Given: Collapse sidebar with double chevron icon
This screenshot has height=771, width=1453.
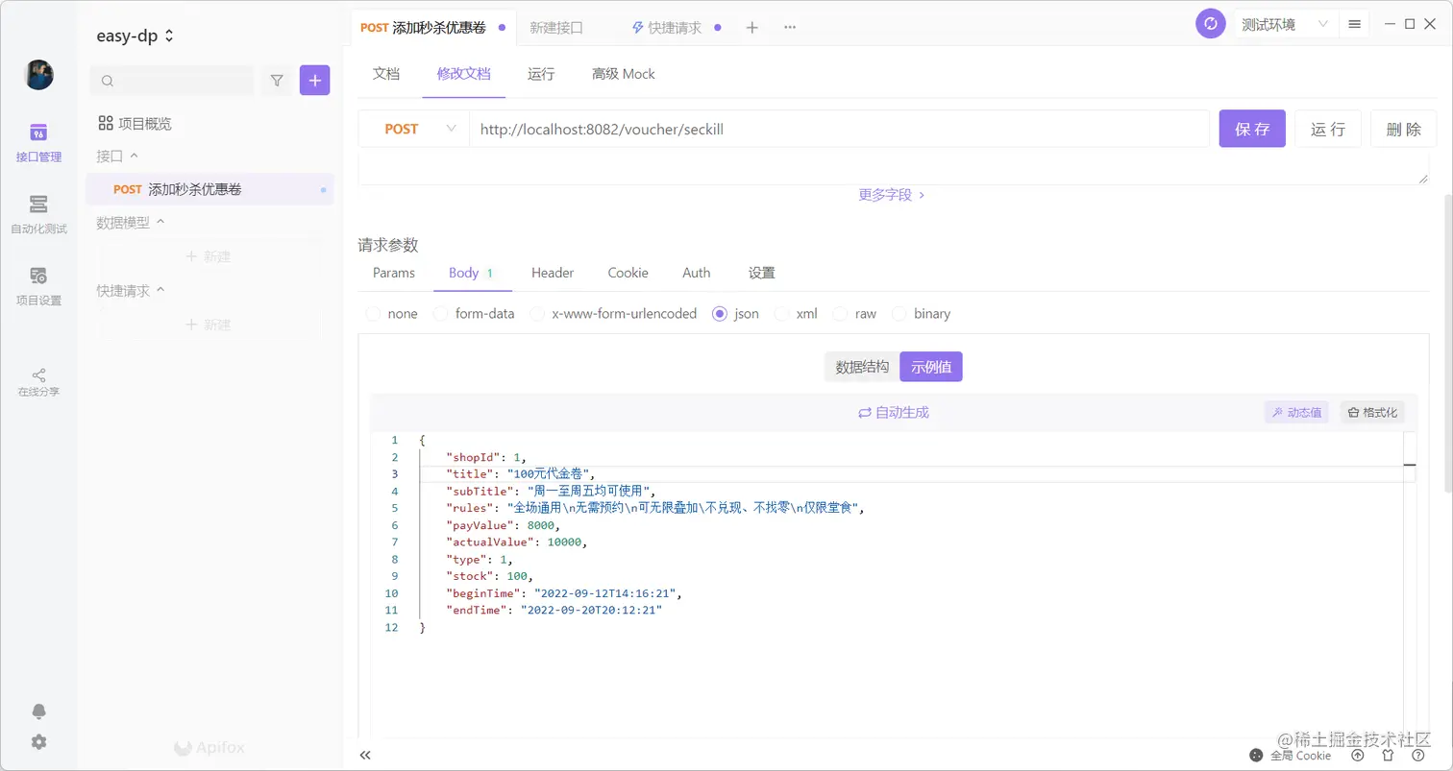Looking at the screenshot, I should 365,756.
